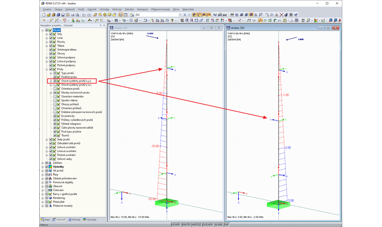Open the load case ZS2 dropdown arrow
Viewport: 382px width, 227px height.
click(x=180, y=15)
